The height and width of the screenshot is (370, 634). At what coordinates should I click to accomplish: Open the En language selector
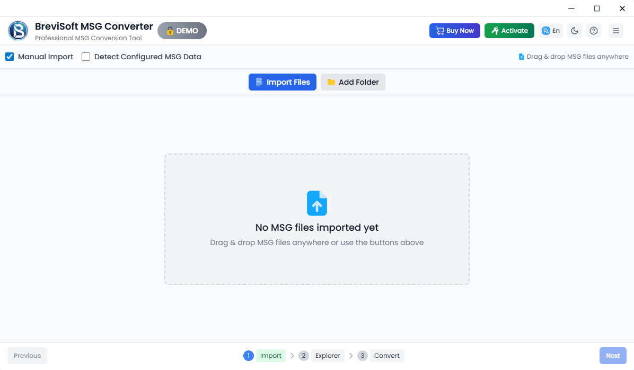pyautogui.click(x=551, y=31)
